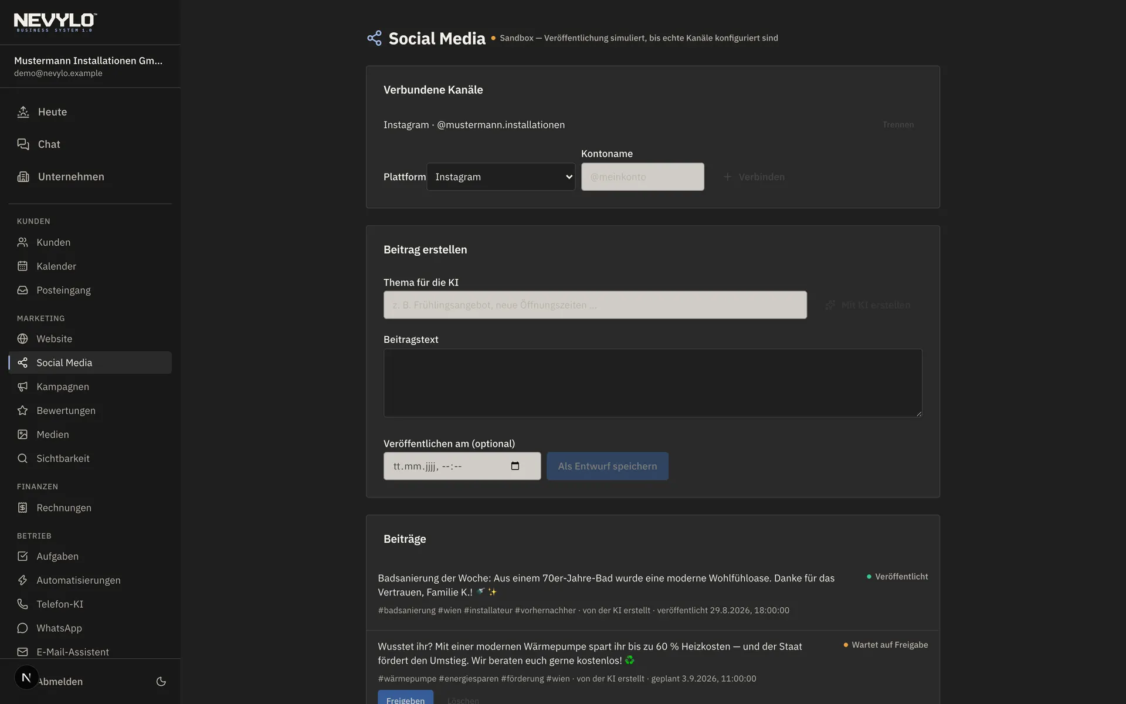The height and width of the screenshot is (704, 1126).
Task: Open the Heute sidebar icon
Action: point(23,112)
